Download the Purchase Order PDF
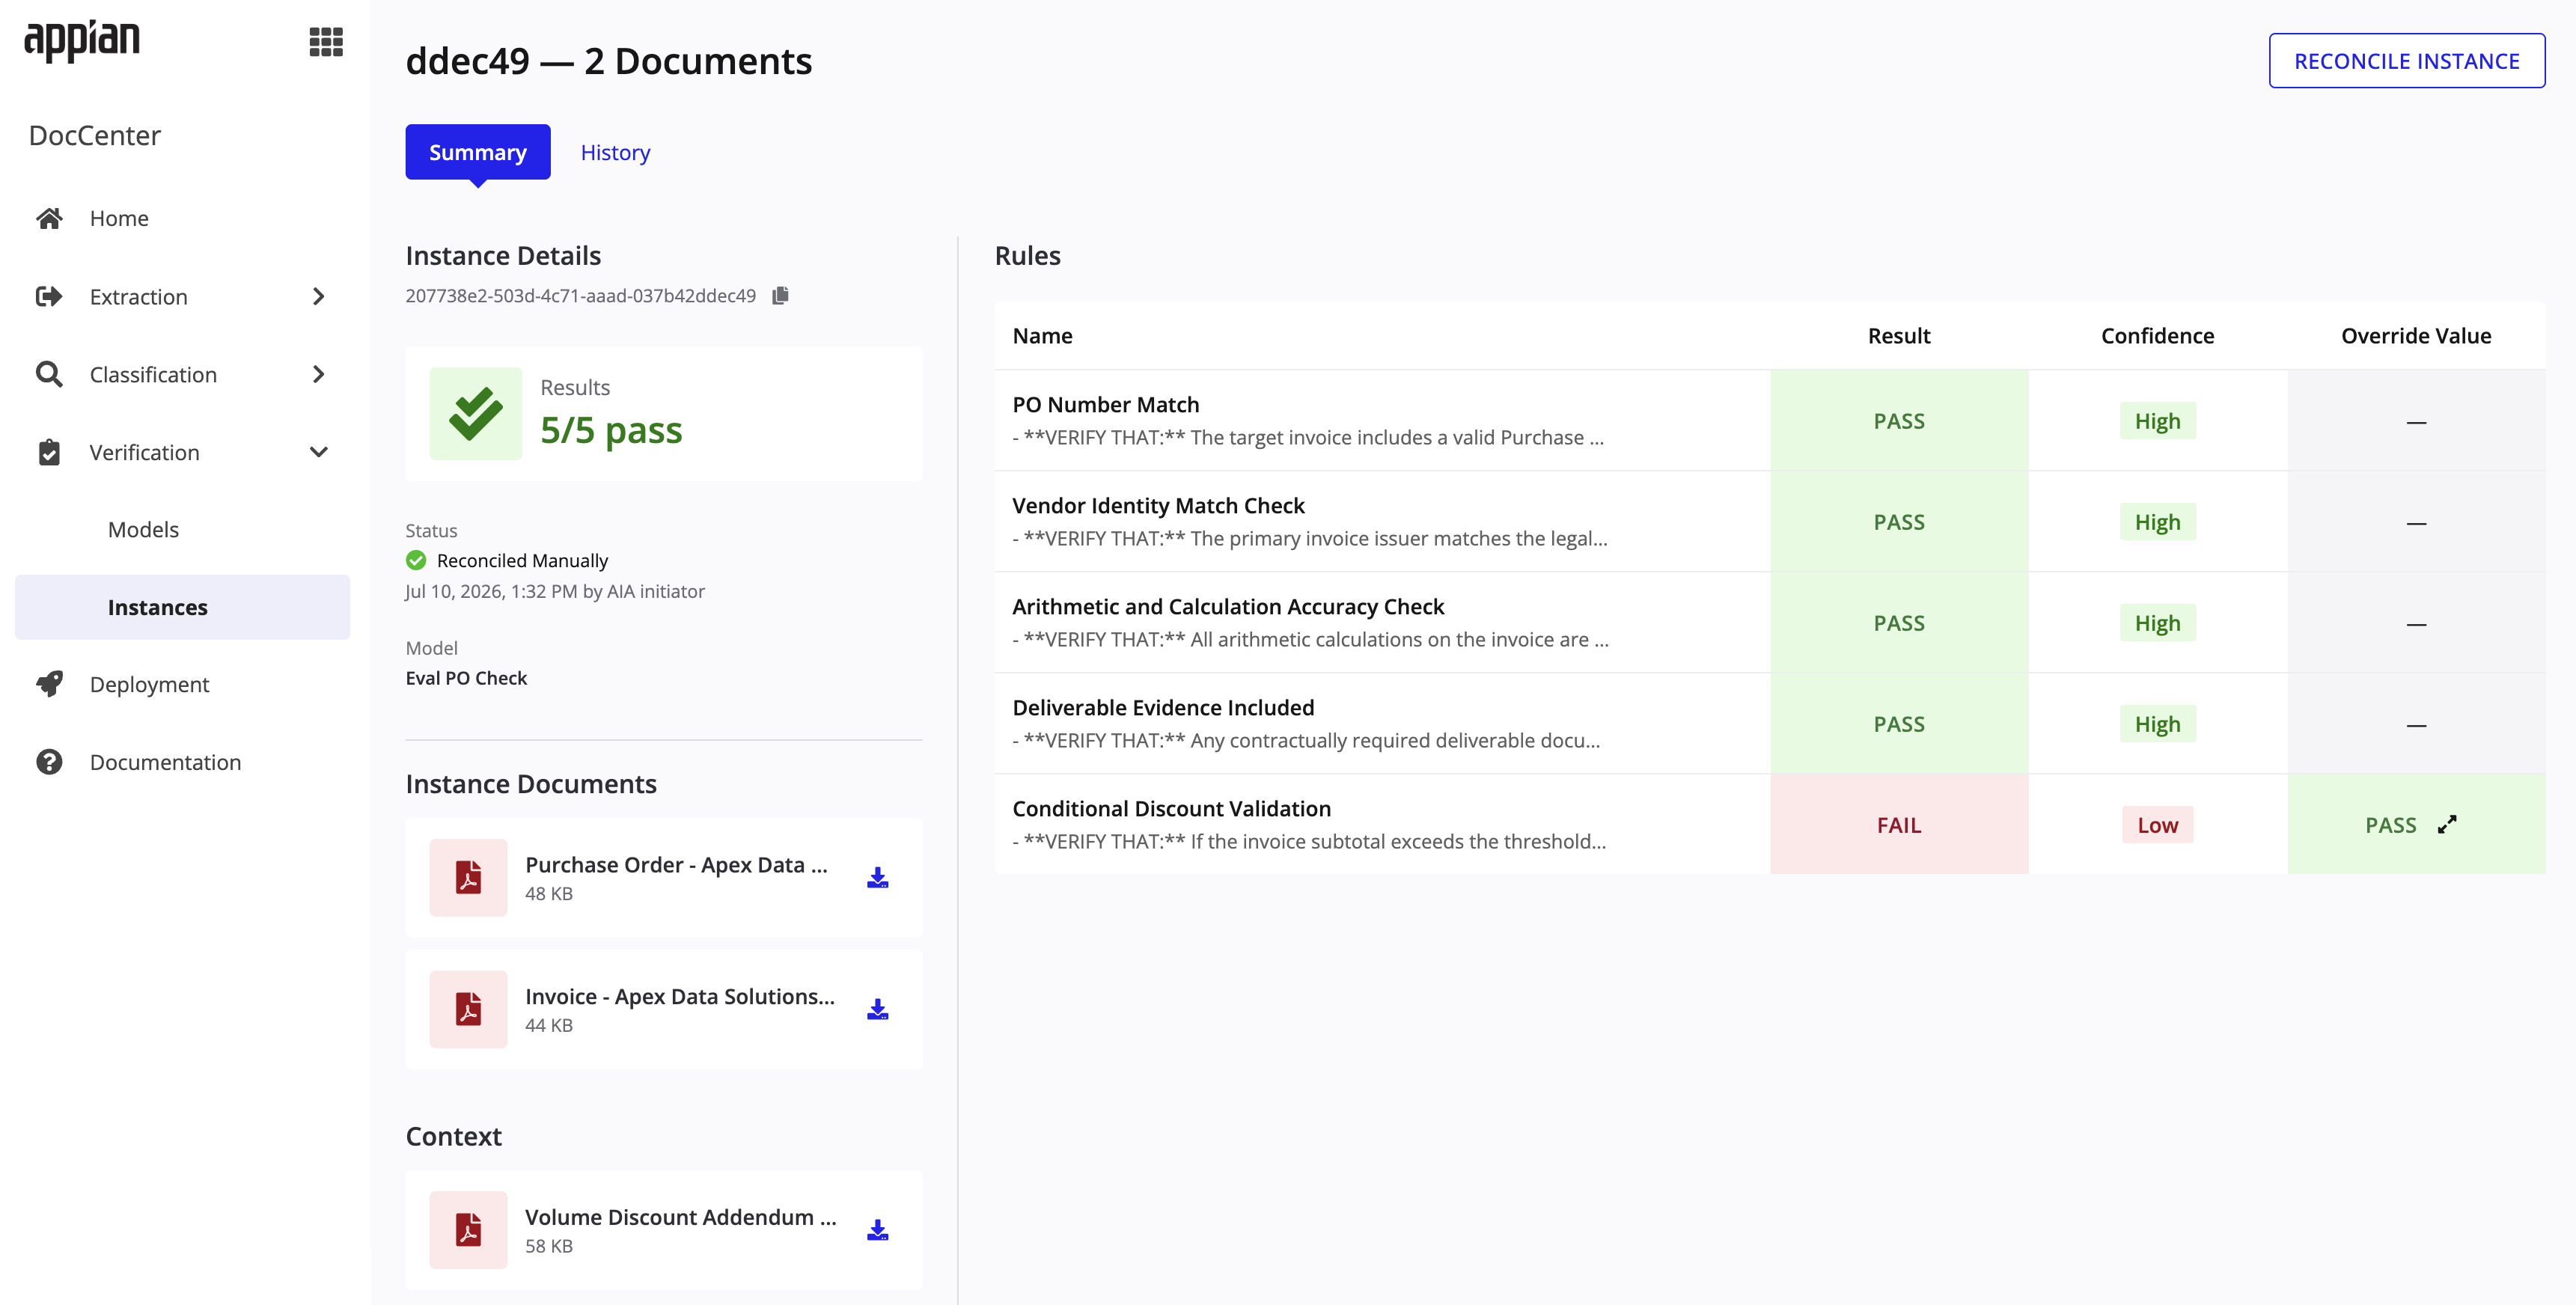 tap(877, 877)
